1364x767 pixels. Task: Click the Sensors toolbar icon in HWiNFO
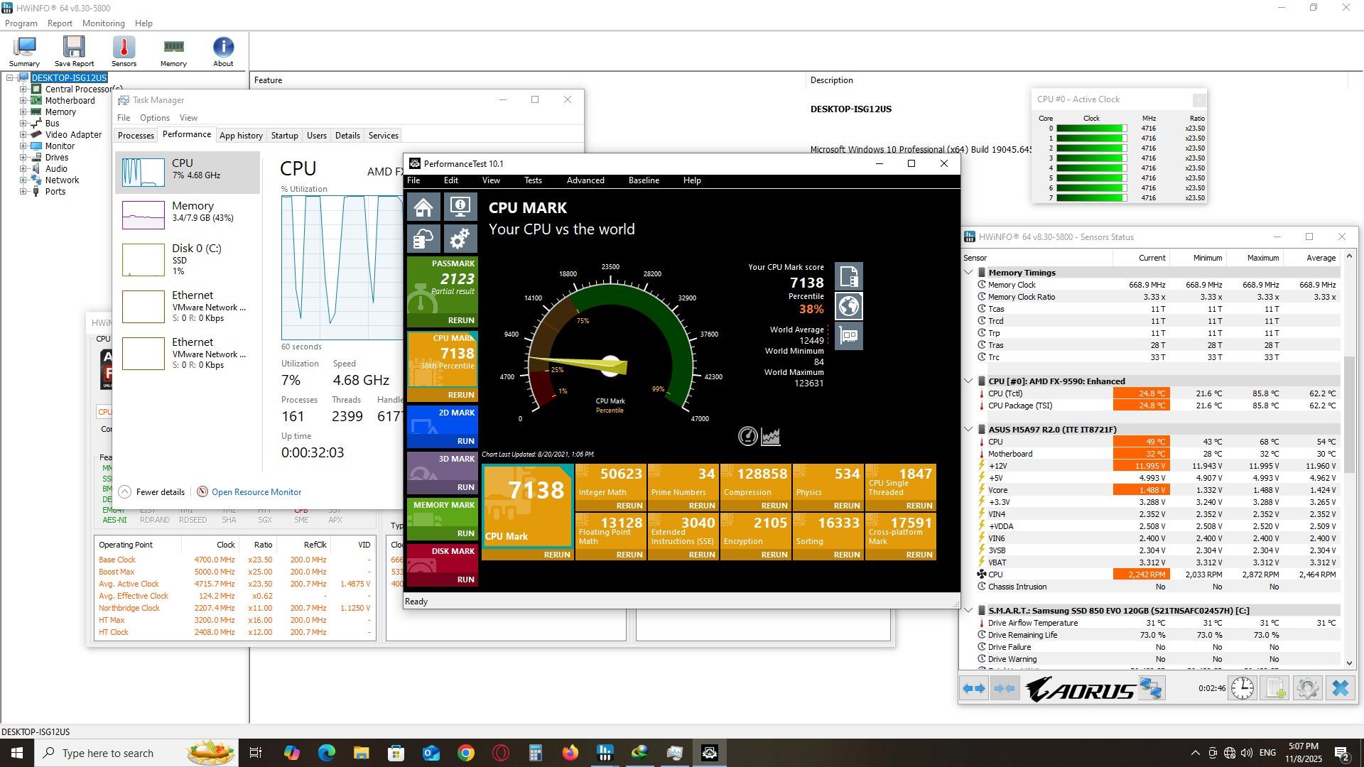click(x=124, y=51)
